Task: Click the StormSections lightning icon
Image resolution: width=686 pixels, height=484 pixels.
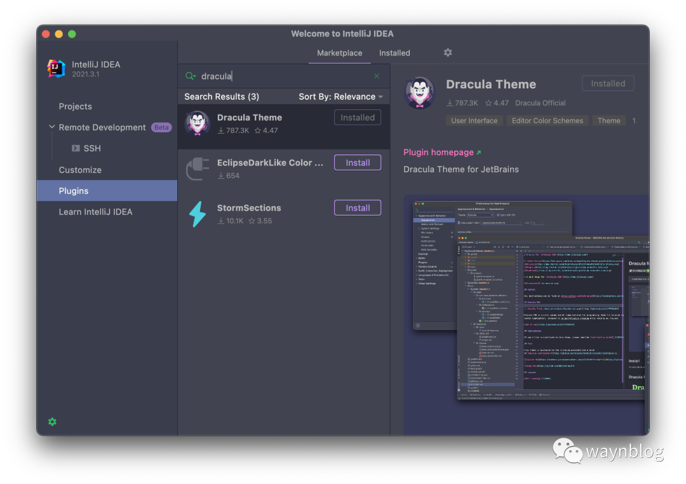Action: pyautogui.click(x=198, y=214)
